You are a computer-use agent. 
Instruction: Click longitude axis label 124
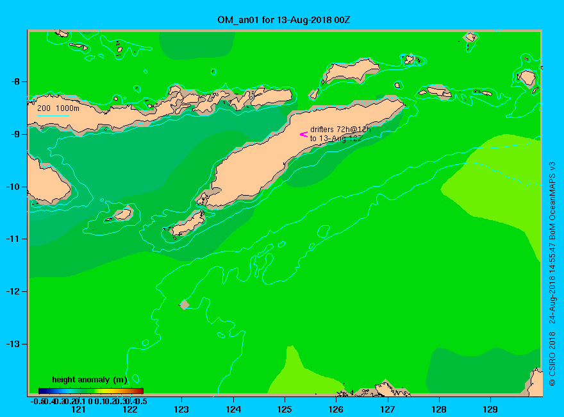point(233,409)
